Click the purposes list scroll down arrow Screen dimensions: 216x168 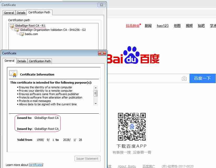pyautogui.click(x=96, y=104)
